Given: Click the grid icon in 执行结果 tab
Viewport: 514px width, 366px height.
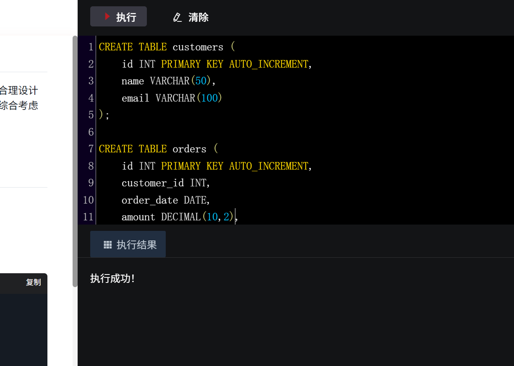Looking at the screenshot, I should tap(108, 245).
